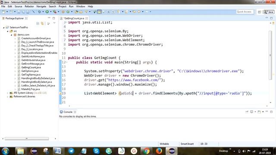Toggle Link with Editor in Package Explorer
The height and width of the screenshot is (155, 276).
[x=42, y=23]
